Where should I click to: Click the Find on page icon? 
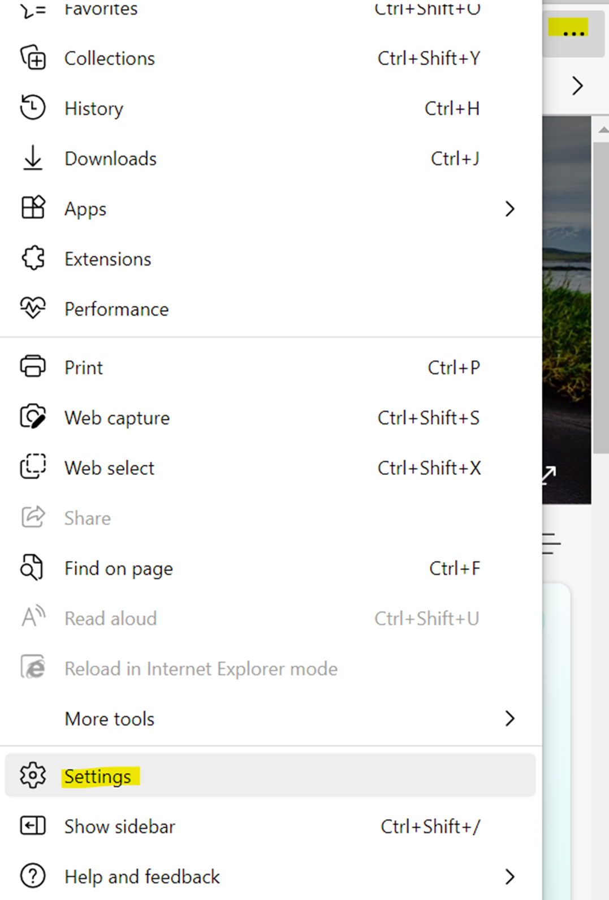(x=32, y=568)
